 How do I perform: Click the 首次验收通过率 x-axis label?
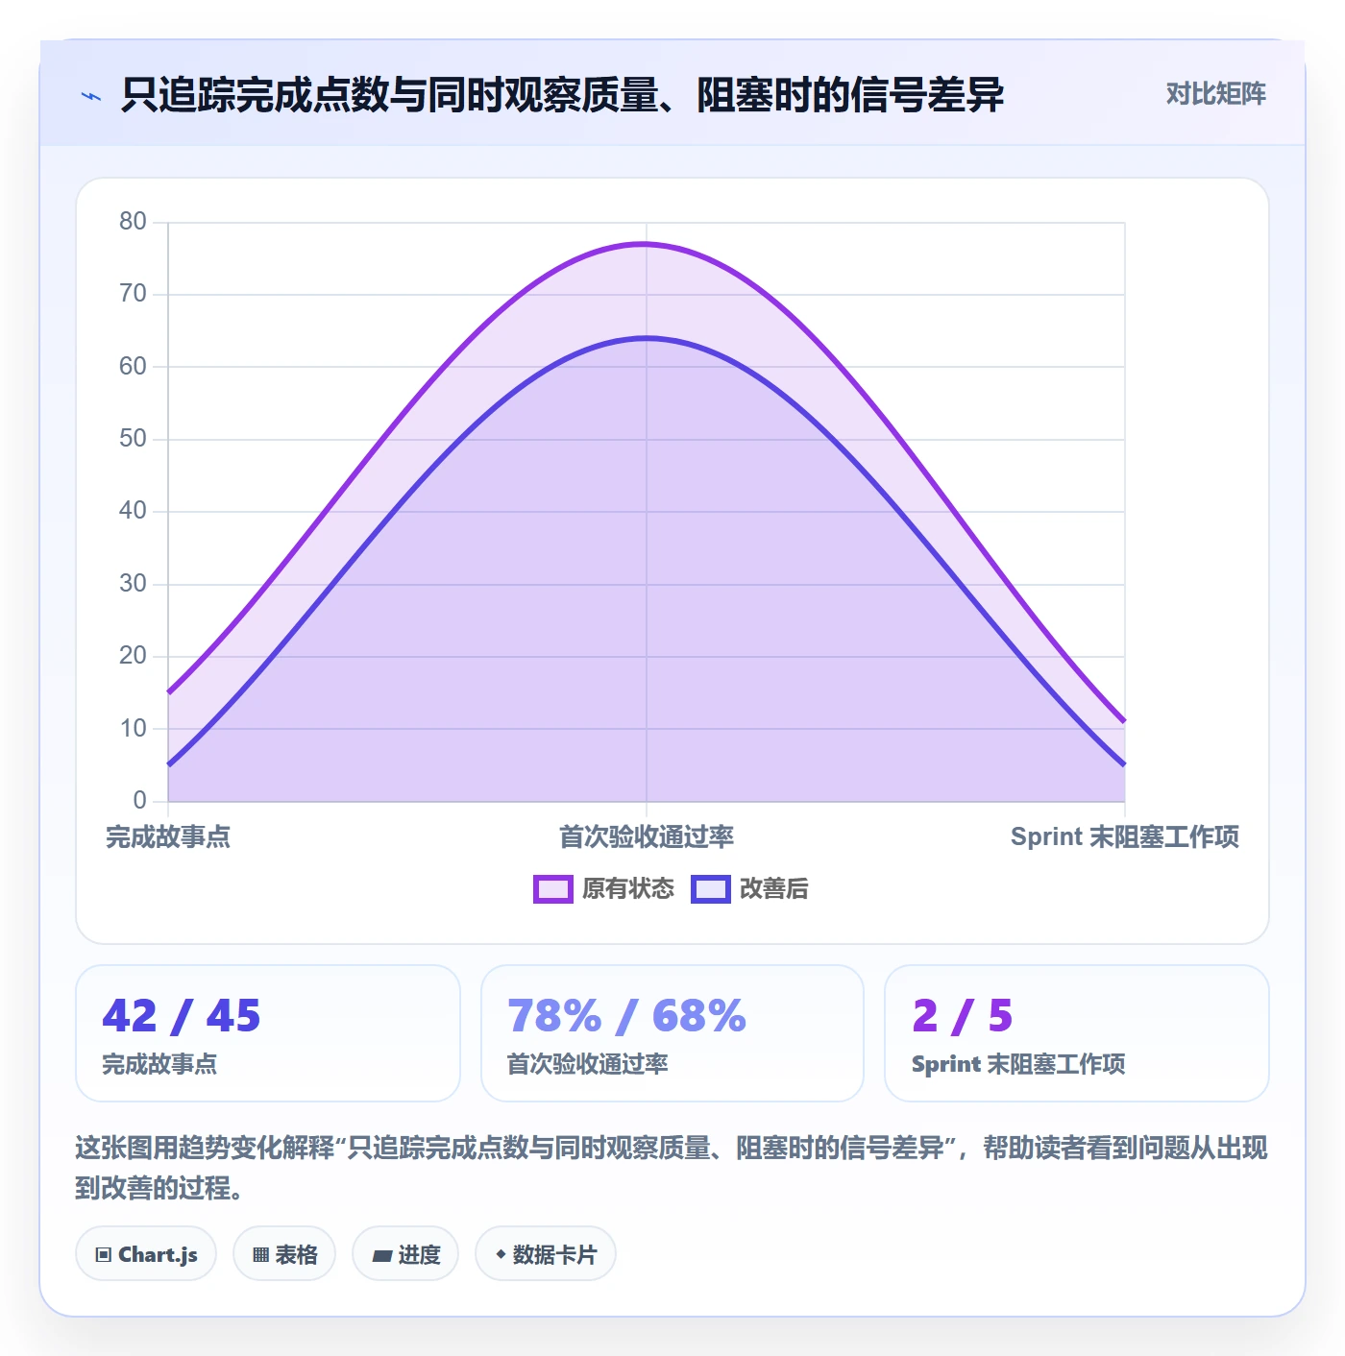tap(647, 837)
